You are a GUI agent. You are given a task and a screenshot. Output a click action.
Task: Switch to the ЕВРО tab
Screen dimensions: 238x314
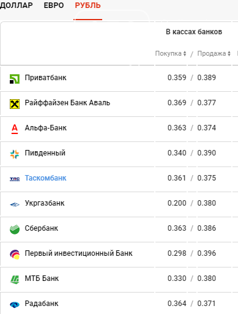[x=54, y=6]
